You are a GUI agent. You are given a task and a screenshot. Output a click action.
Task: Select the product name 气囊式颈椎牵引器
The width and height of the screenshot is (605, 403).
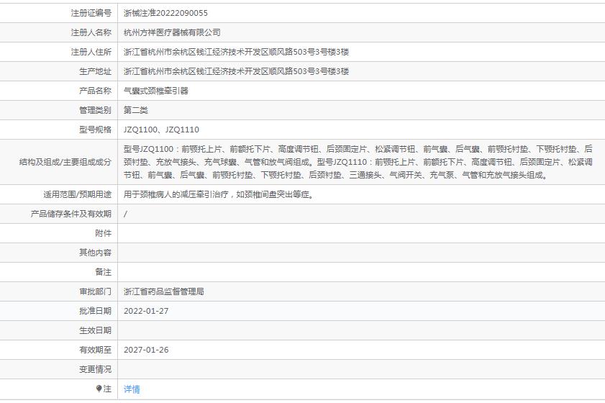pyautogui.click(x=155, y=91)
